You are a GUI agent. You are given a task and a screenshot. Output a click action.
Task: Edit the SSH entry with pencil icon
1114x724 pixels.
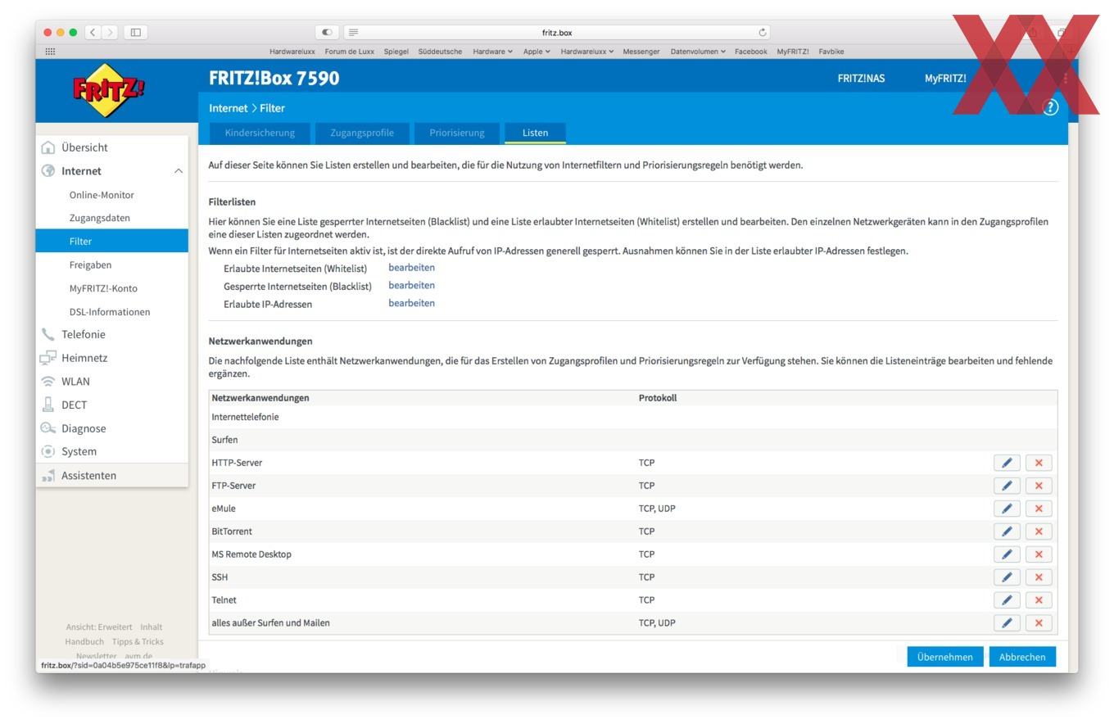pos(1007,577)
